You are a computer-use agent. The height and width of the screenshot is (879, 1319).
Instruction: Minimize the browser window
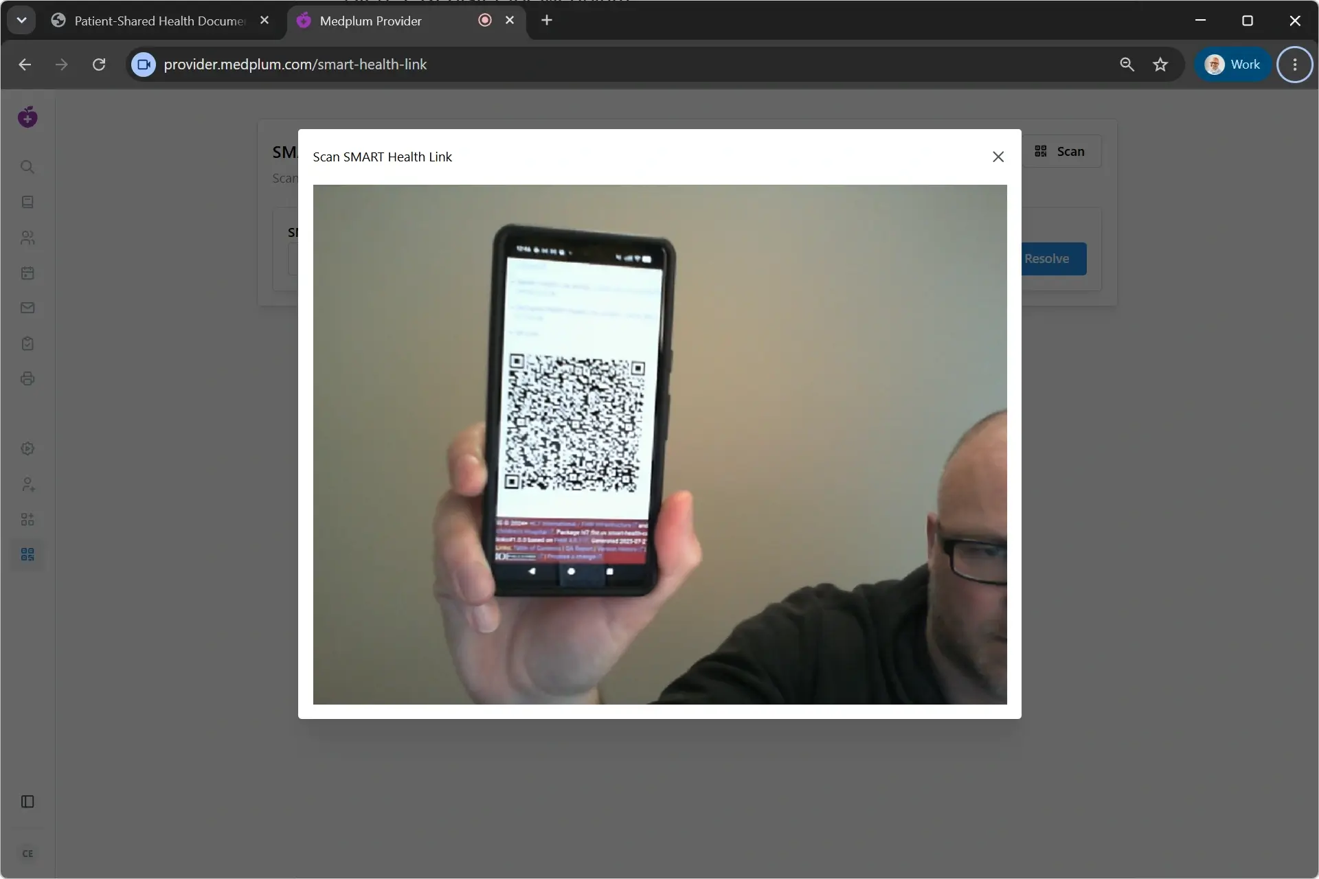1201,21
